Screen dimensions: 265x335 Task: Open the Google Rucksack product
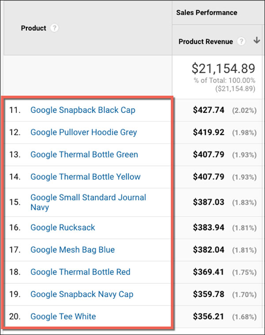pyautogui.click(x=63, y=227)
